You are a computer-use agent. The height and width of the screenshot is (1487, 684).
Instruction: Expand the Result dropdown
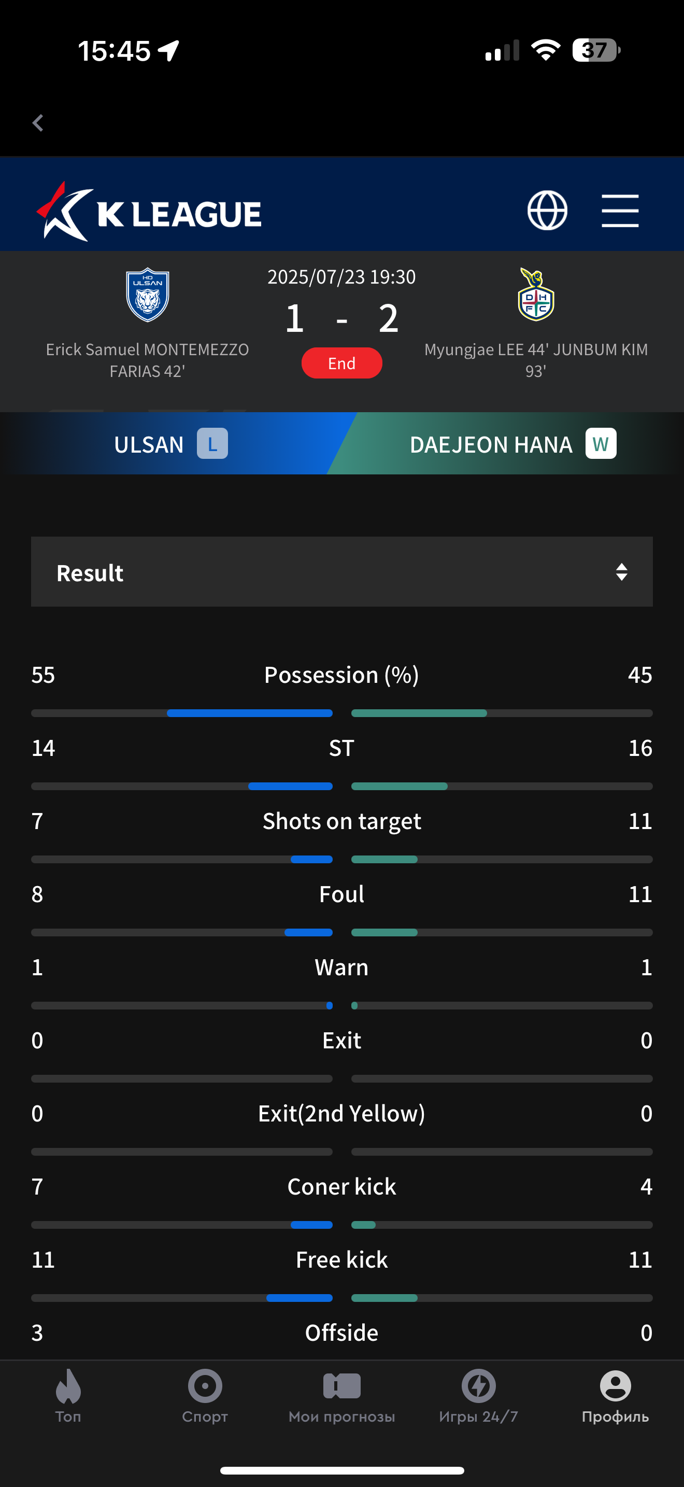[341, 571]
